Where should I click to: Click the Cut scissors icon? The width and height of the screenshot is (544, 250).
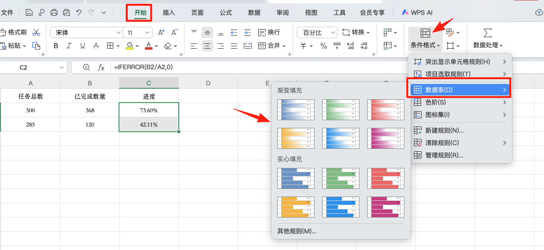(36, 32)
